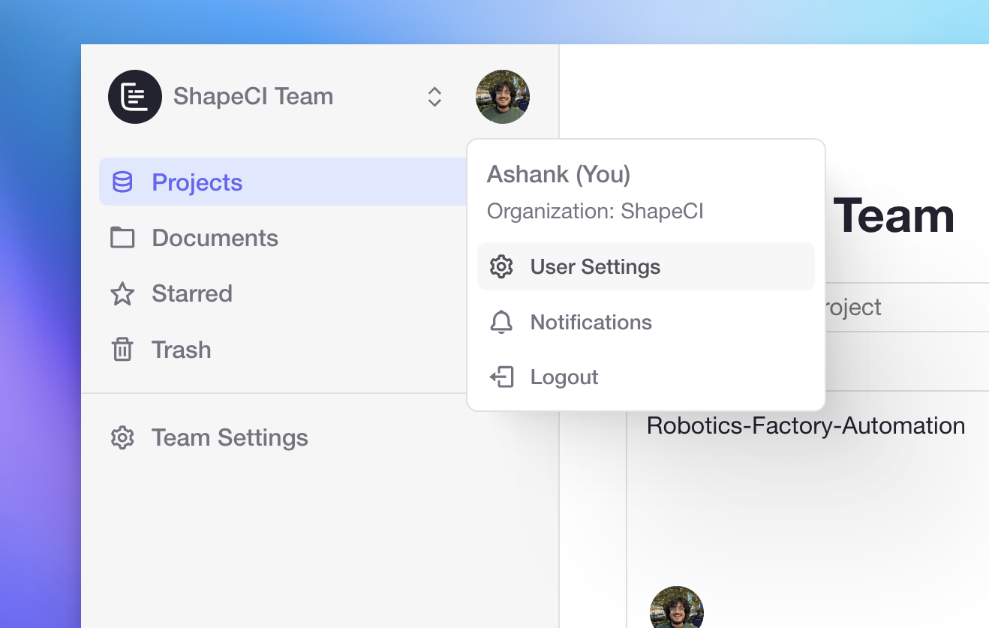Select the Starred star icon
The image size is (989, 628).
point(122,293)
